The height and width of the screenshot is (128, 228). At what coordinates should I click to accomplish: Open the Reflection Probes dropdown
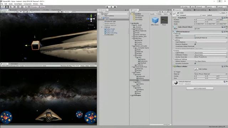[211, 55]
